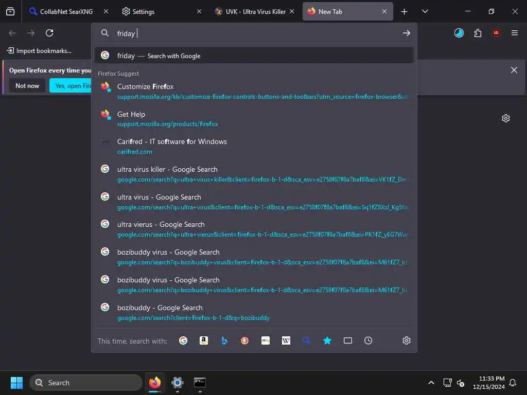Click the taskbar Search box
The height and width of the screenshot is (395, 527).
pyautogui.click(x=86, y=383)
